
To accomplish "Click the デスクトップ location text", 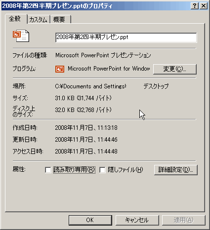I will tap(156, 86).
